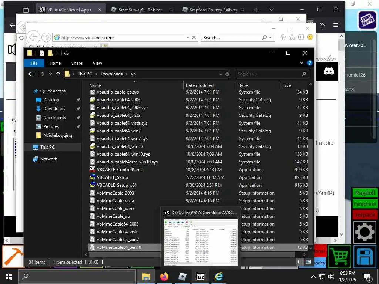Open Desktop in navigation pane
This screenshot has height=284, width=379.
coord(51,100)
